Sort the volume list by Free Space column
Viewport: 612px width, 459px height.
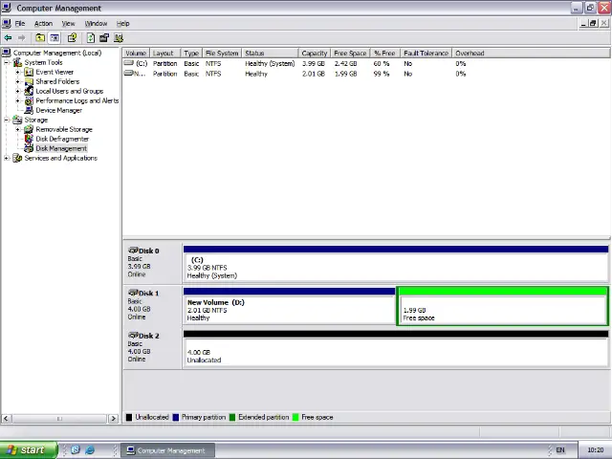pos(350,54)
